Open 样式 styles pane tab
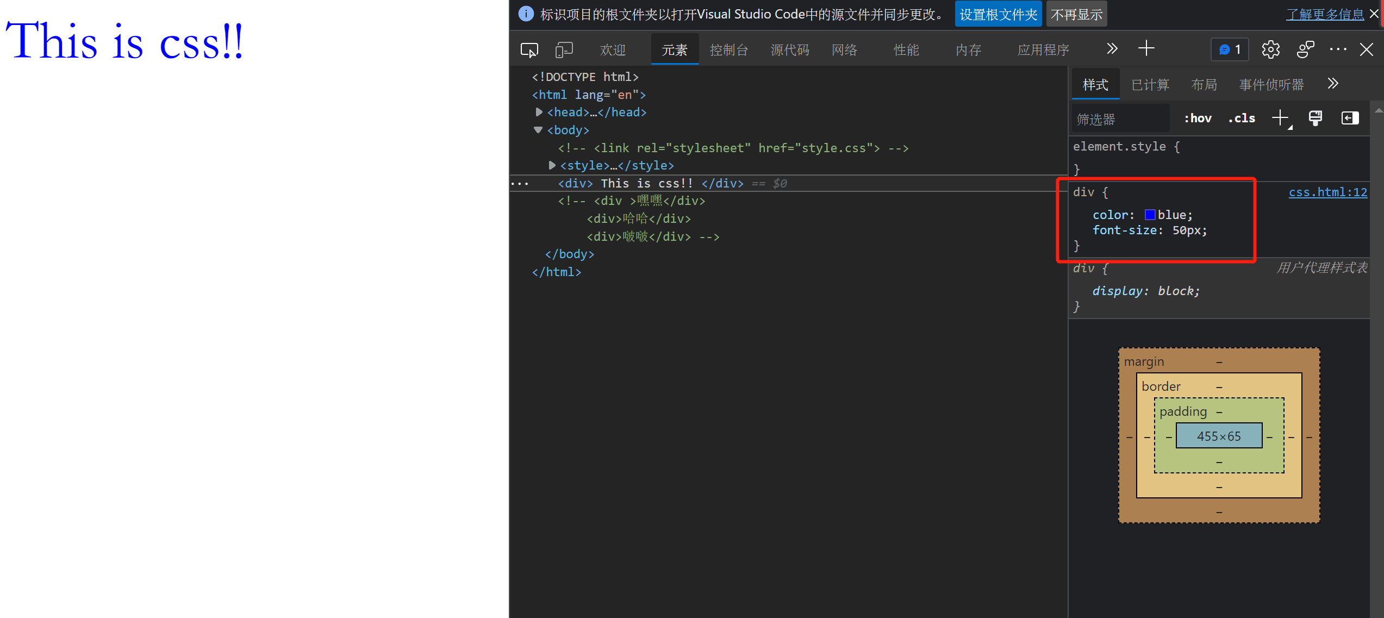The image size is (1384, 618). (1095, 85)
